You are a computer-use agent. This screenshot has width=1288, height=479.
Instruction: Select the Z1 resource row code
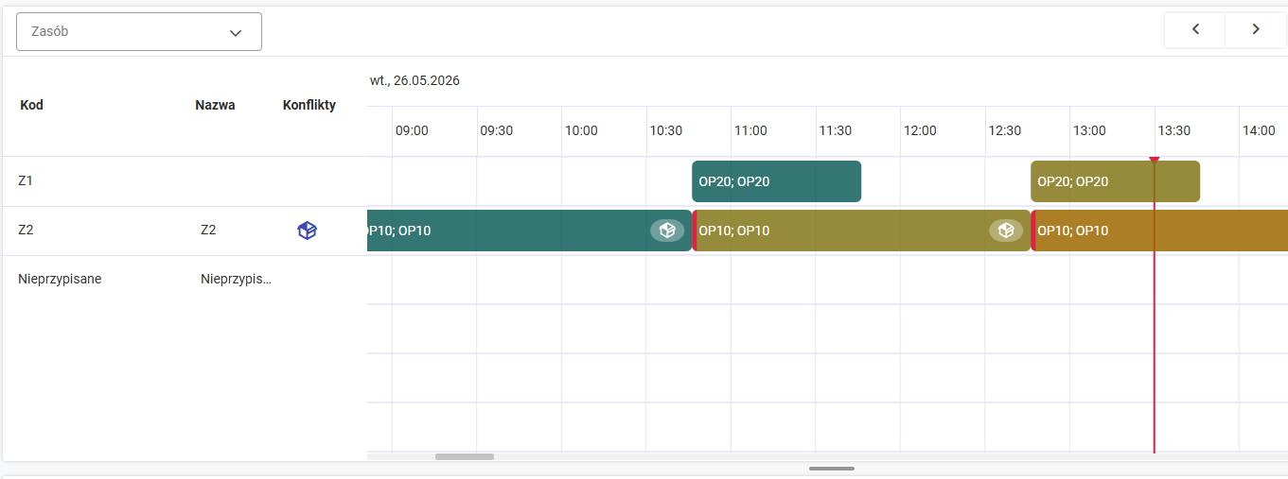26,180
